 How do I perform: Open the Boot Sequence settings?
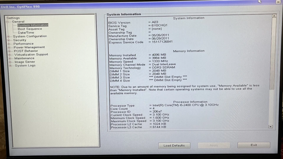pos(30,29)
